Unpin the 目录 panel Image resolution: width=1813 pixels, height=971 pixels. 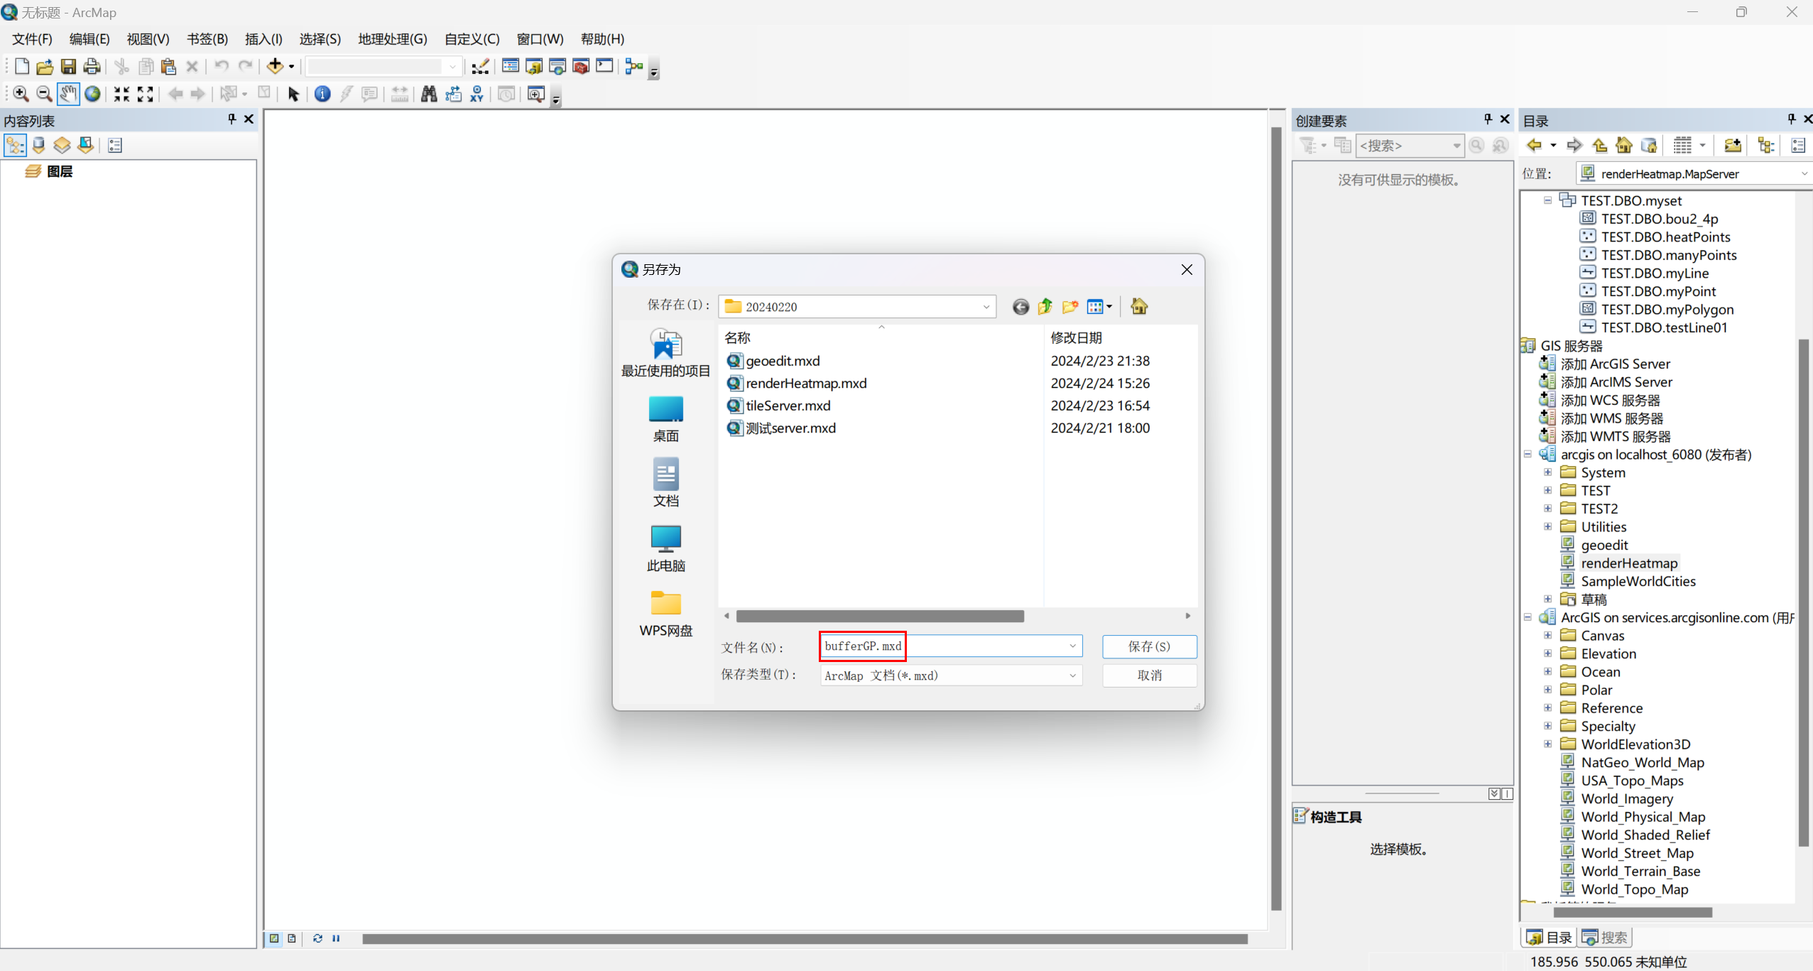[x=1790, y=119]
